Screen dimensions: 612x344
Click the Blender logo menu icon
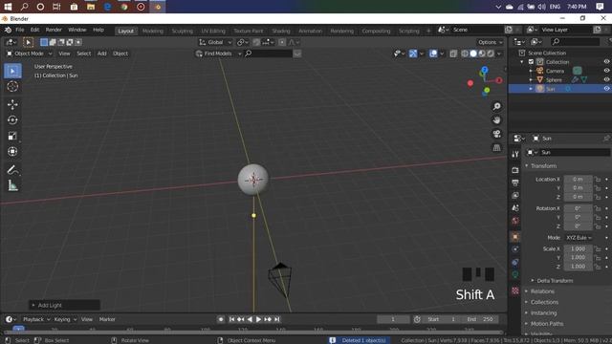(8, 30)
